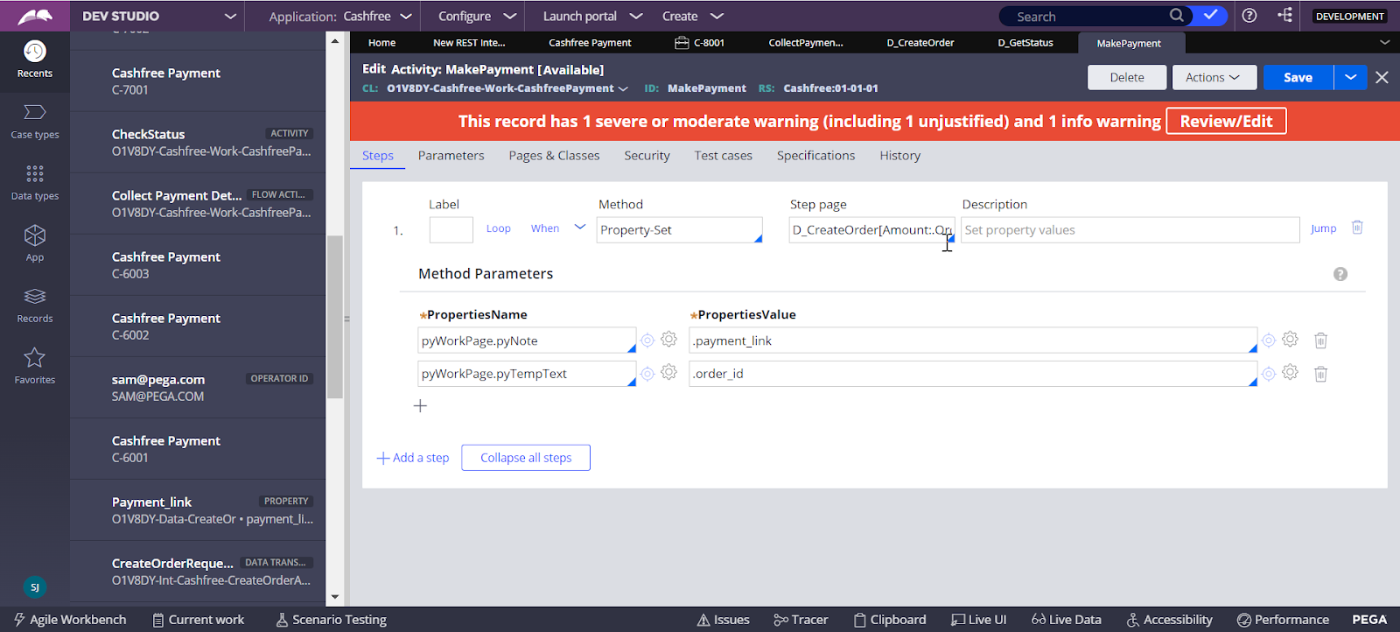The image size is (1400, 632).
Task: Open Clipboard from footer
Action: point(890,620)
